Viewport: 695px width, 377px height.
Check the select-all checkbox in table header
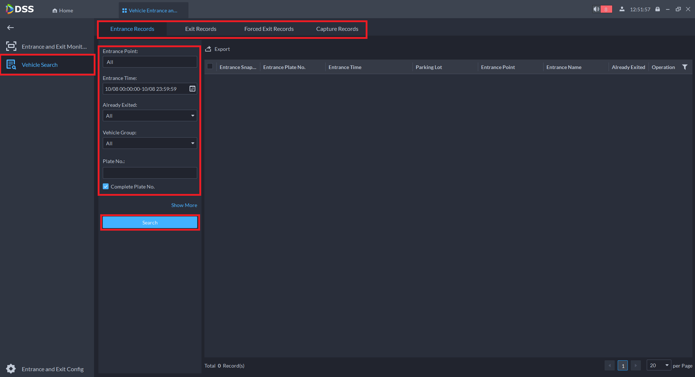click(x=210, y=66)
